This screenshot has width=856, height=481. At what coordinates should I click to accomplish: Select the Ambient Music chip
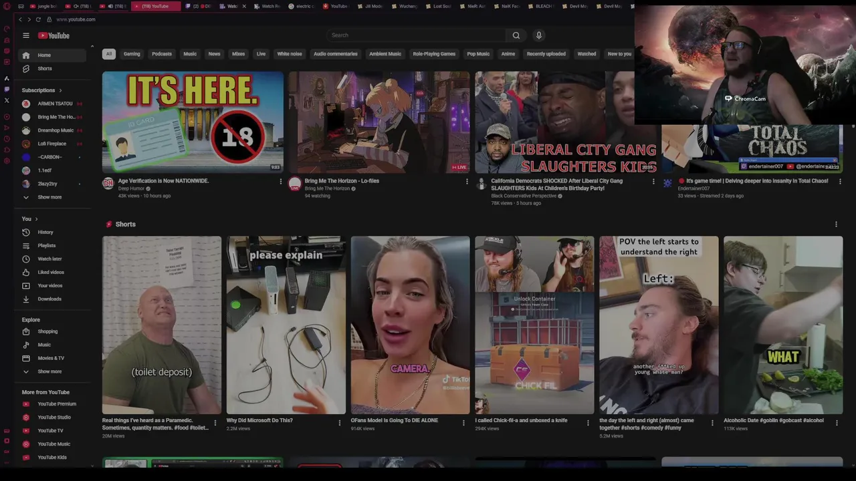click(385, 54)
